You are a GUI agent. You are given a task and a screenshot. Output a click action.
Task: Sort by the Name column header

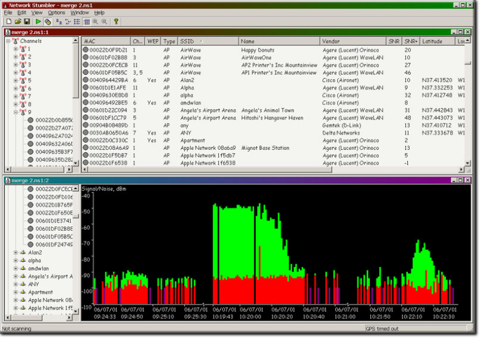point(279,41)
